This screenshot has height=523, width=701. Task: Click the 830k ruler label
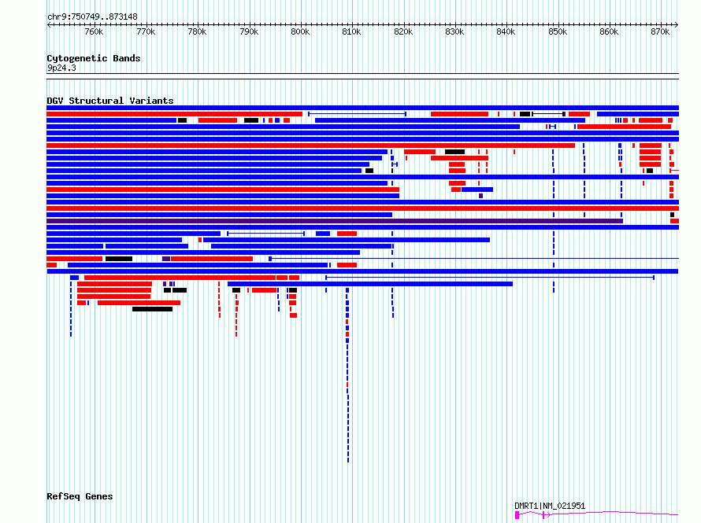[x=454, y=32]
